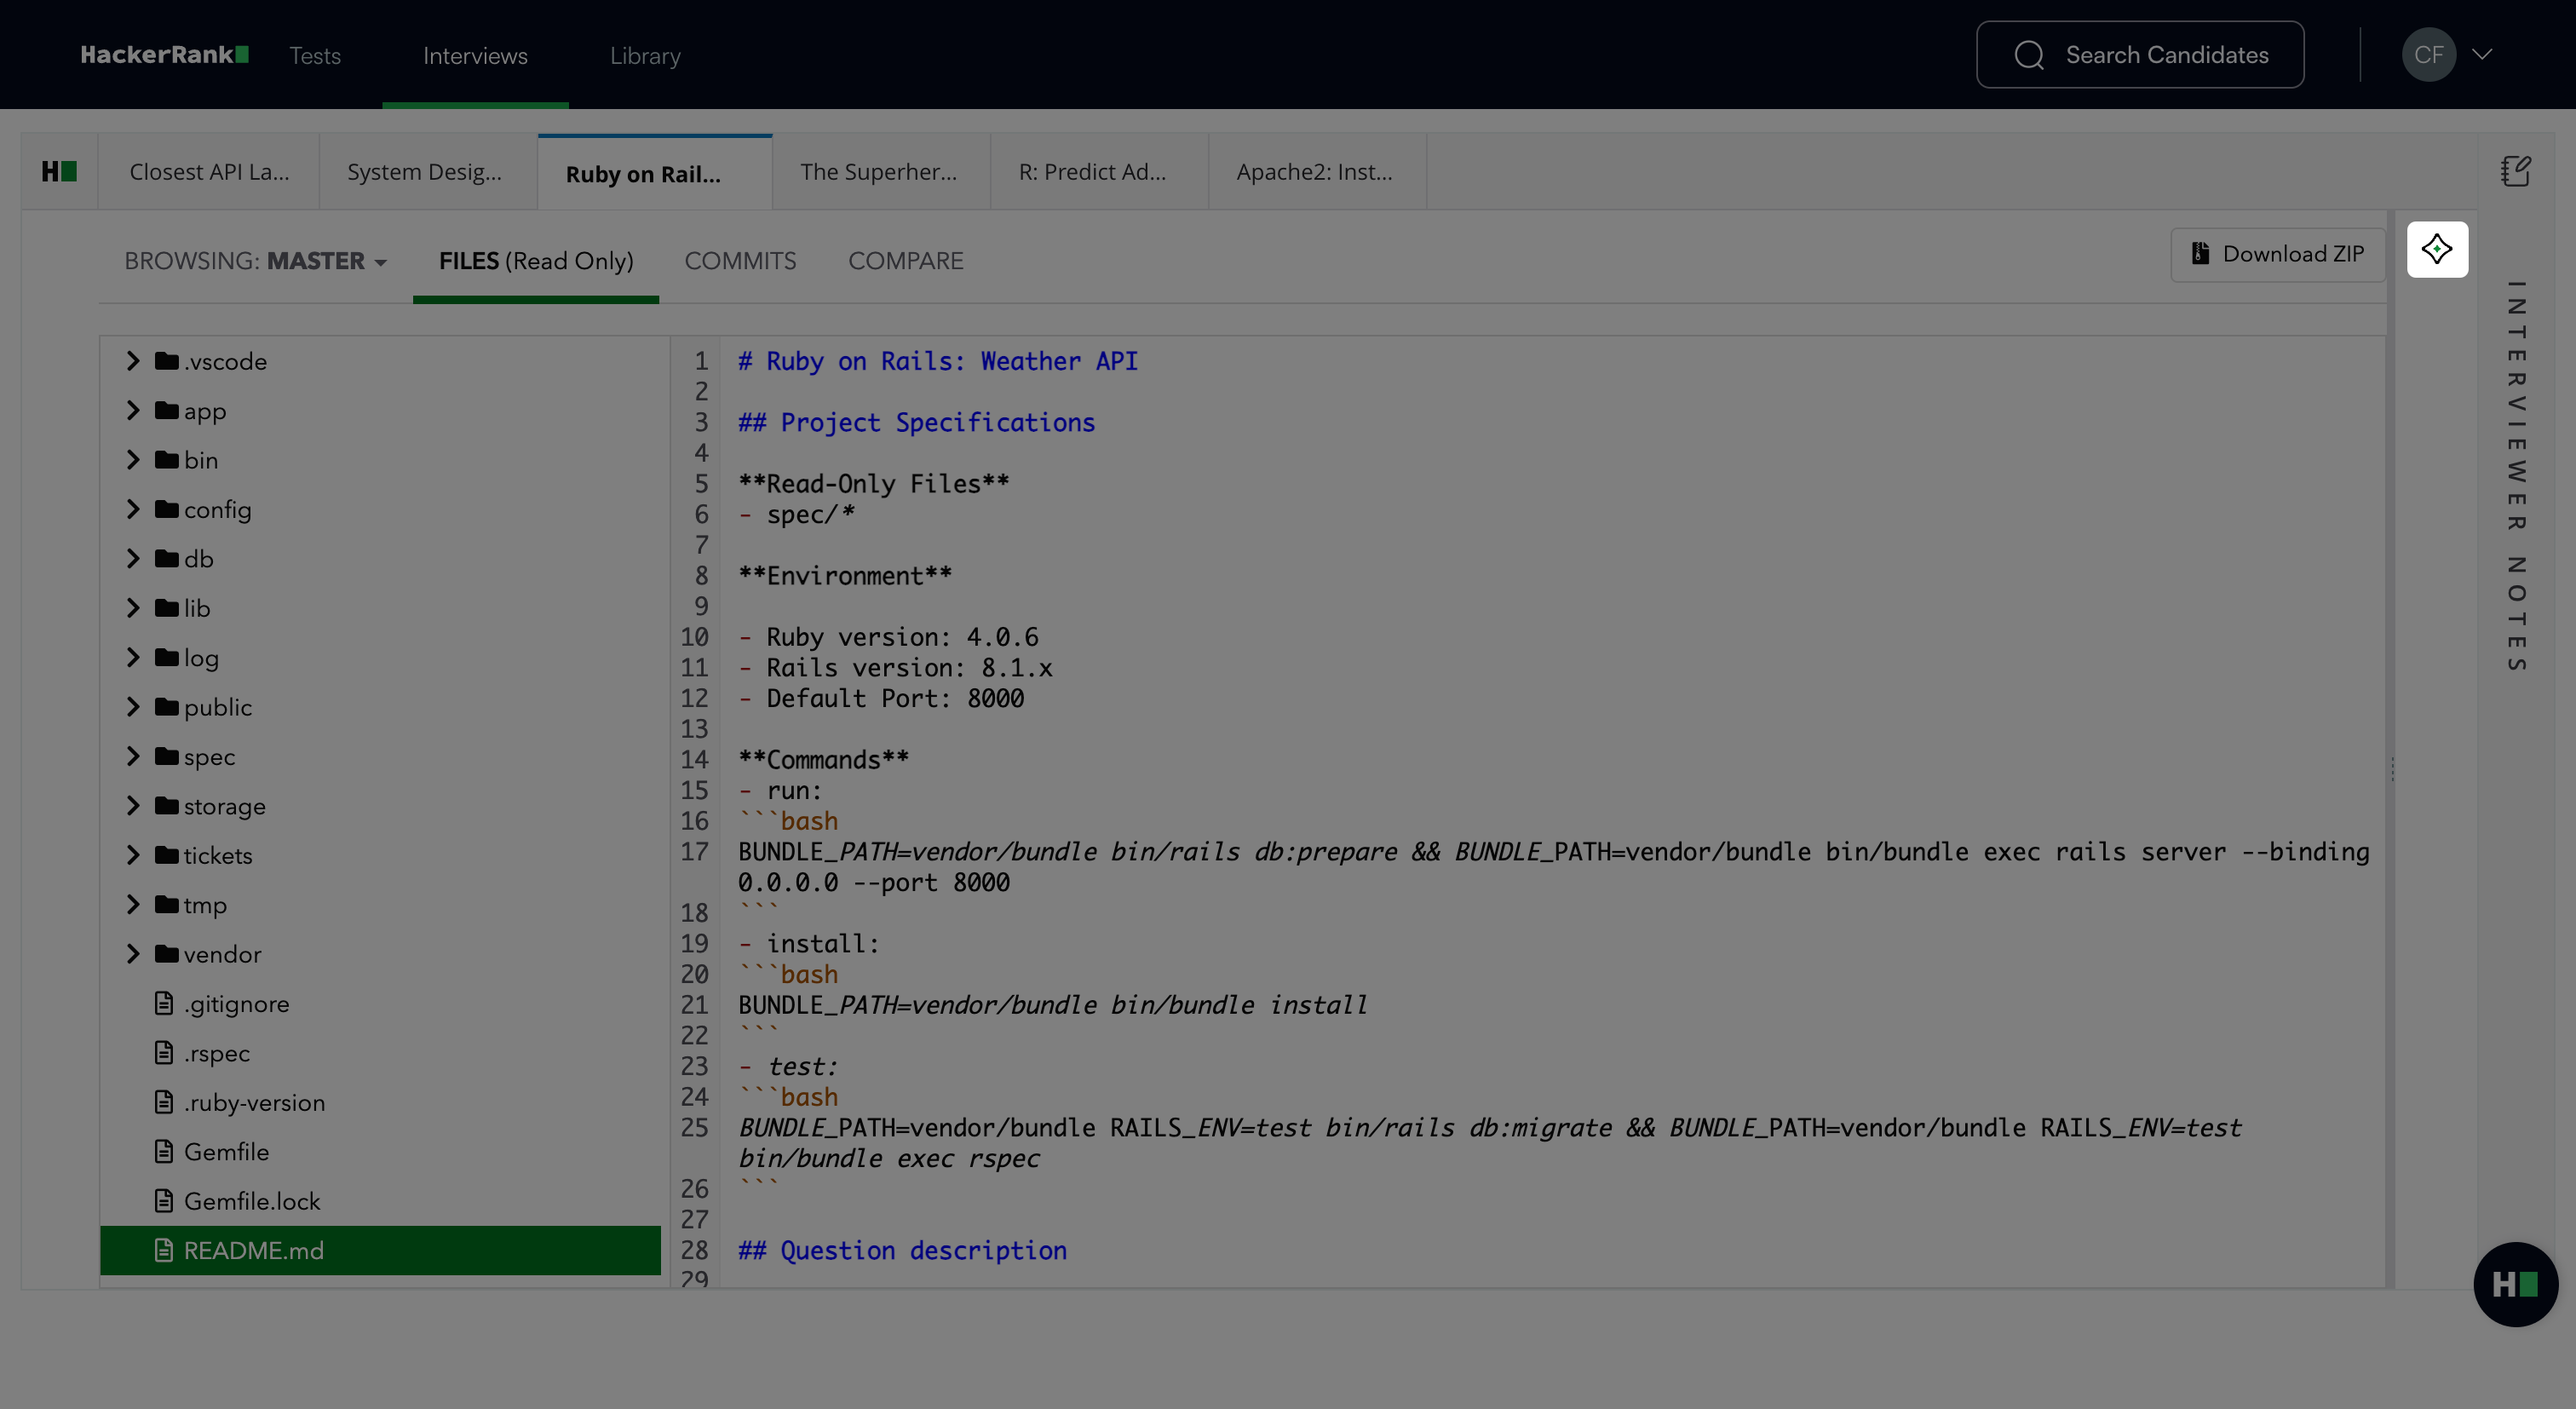The height and width of the screenshot is (1409, 2576).
Task: Open the account dropdown chevron
Action: pos(2482,55)
